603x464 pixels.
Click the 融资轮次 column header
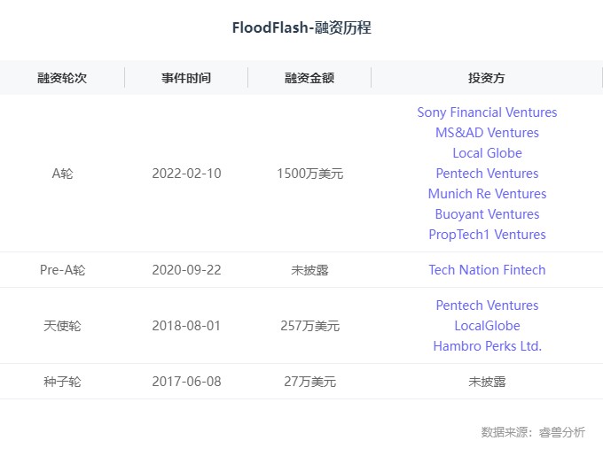pos(62,78)
